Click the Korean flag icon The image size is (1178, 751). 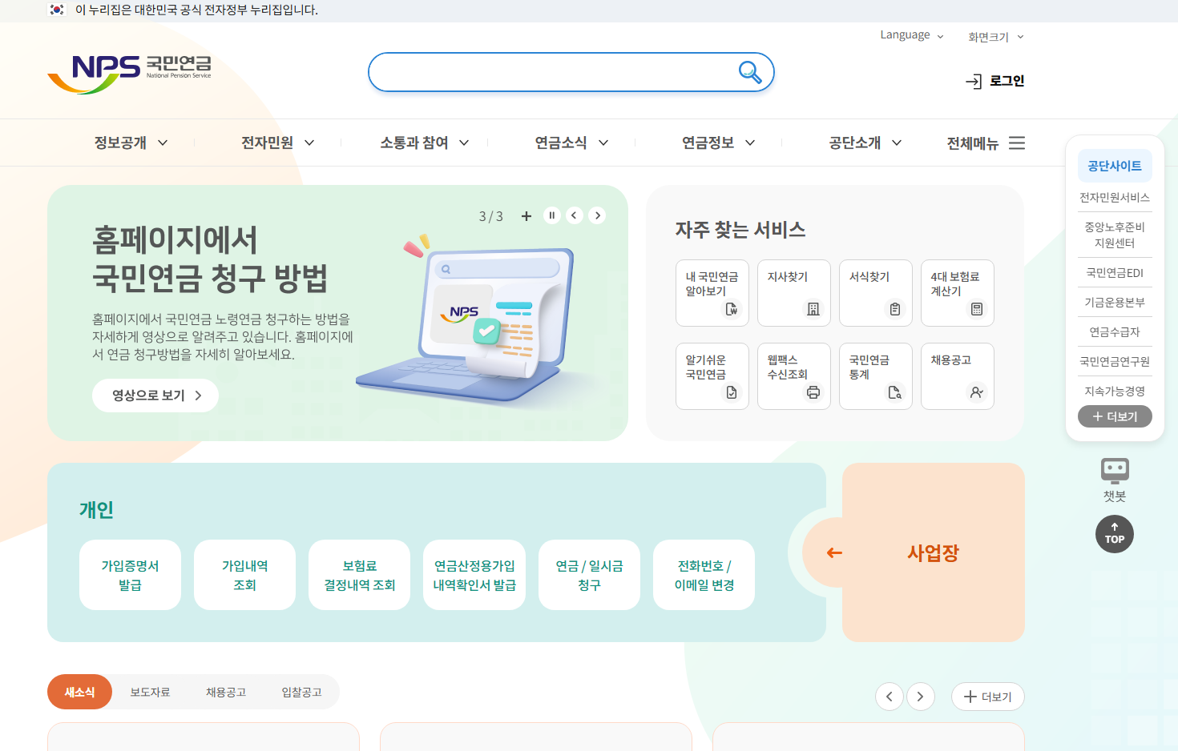point(57,10)
